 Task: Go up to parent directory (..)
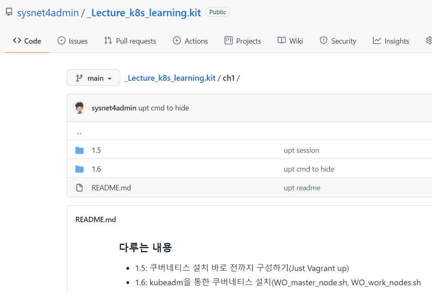(79, 133)
